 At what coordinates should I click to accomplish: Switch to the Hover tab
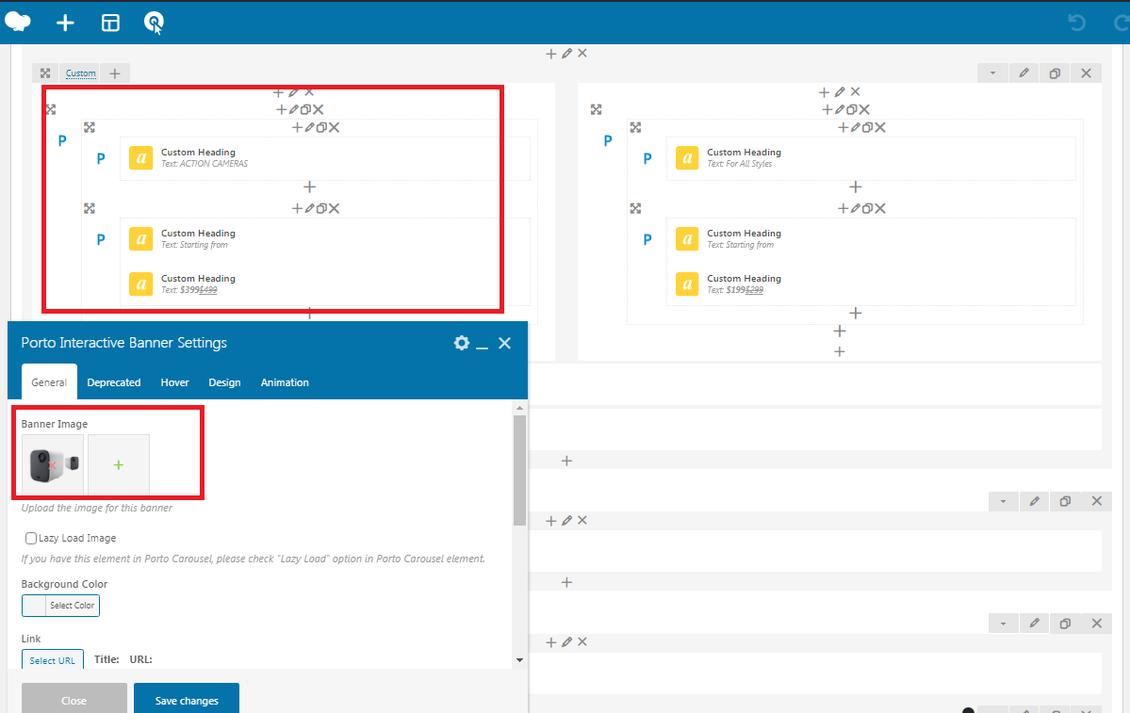pos(174,382)
